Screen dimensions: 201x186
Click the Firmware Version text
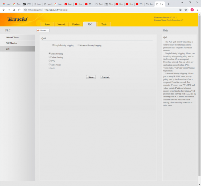point(165,17)
